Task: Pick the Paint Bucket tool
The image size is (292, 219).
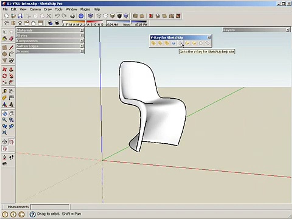Action: click(x=5, y=39)
